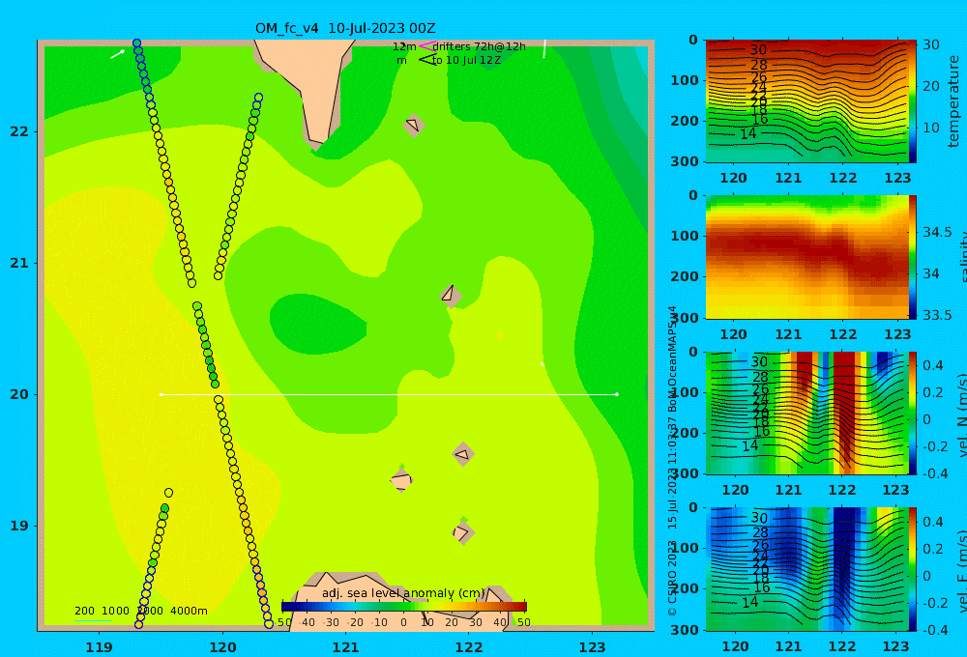Click the dark green low-anomaly eddy near 20.5N

pos(317,324)
